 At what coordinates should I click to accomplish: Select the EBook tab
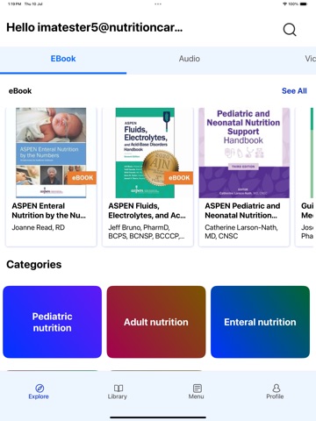63,59
